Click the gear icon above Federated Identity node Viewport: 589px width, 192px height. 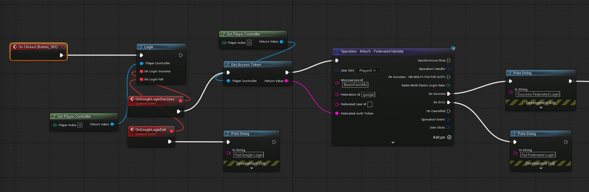pos(453,48)
